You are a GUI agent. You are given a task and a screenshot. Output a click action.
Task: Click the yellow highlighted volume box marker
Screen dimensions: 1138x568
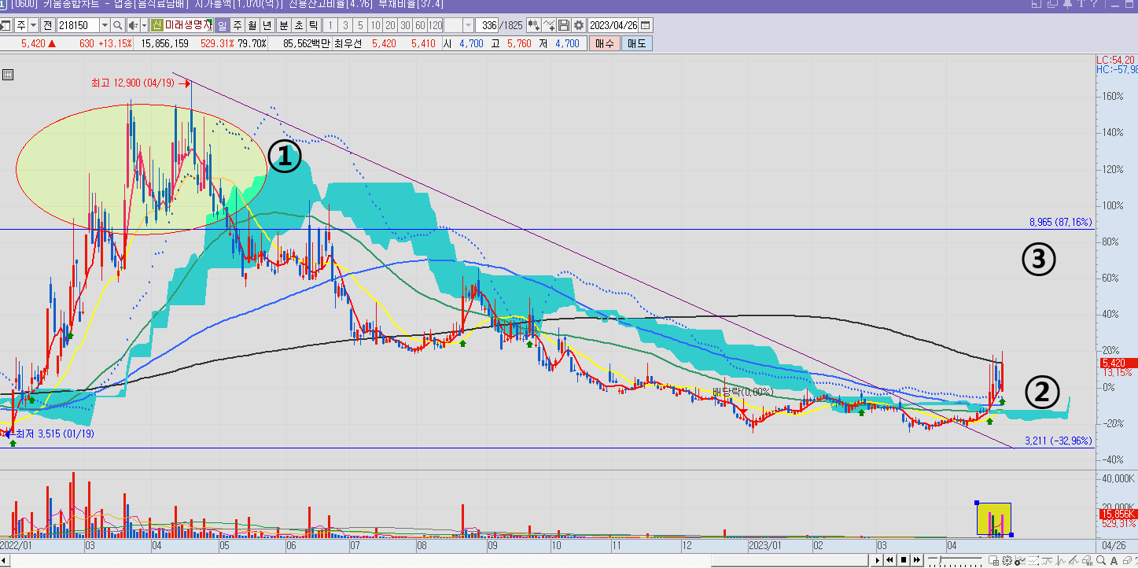click(x=994, y=518)
